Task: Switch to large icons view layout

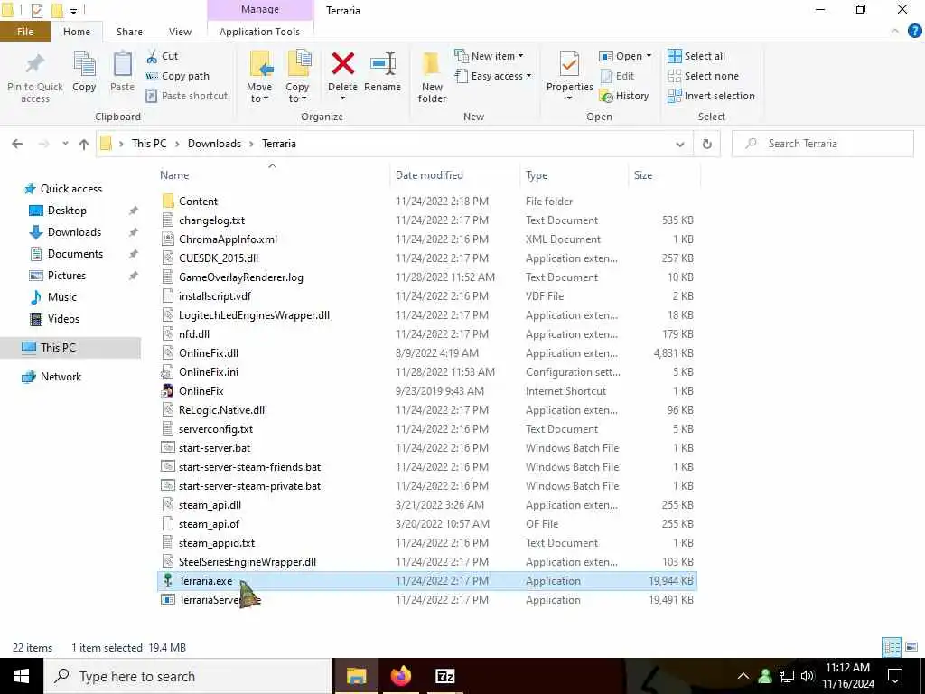Action: click(911, 647)
